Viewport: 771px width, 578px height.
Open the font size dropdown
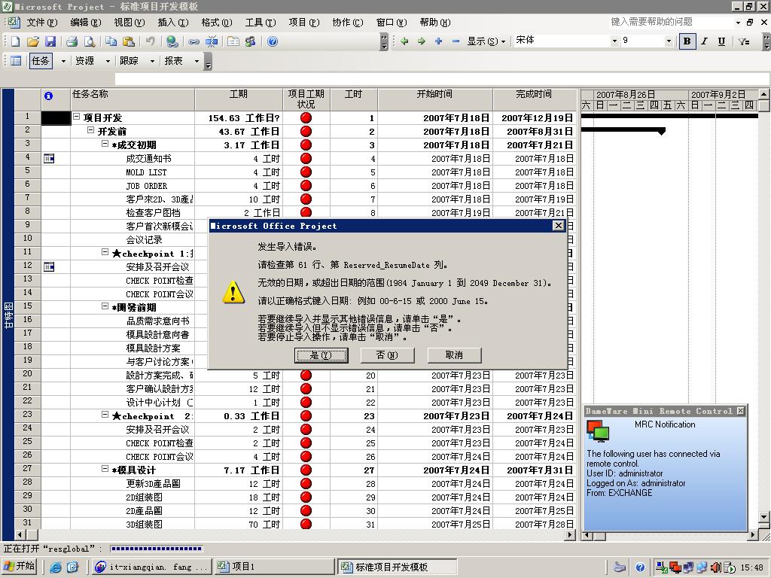669,41
